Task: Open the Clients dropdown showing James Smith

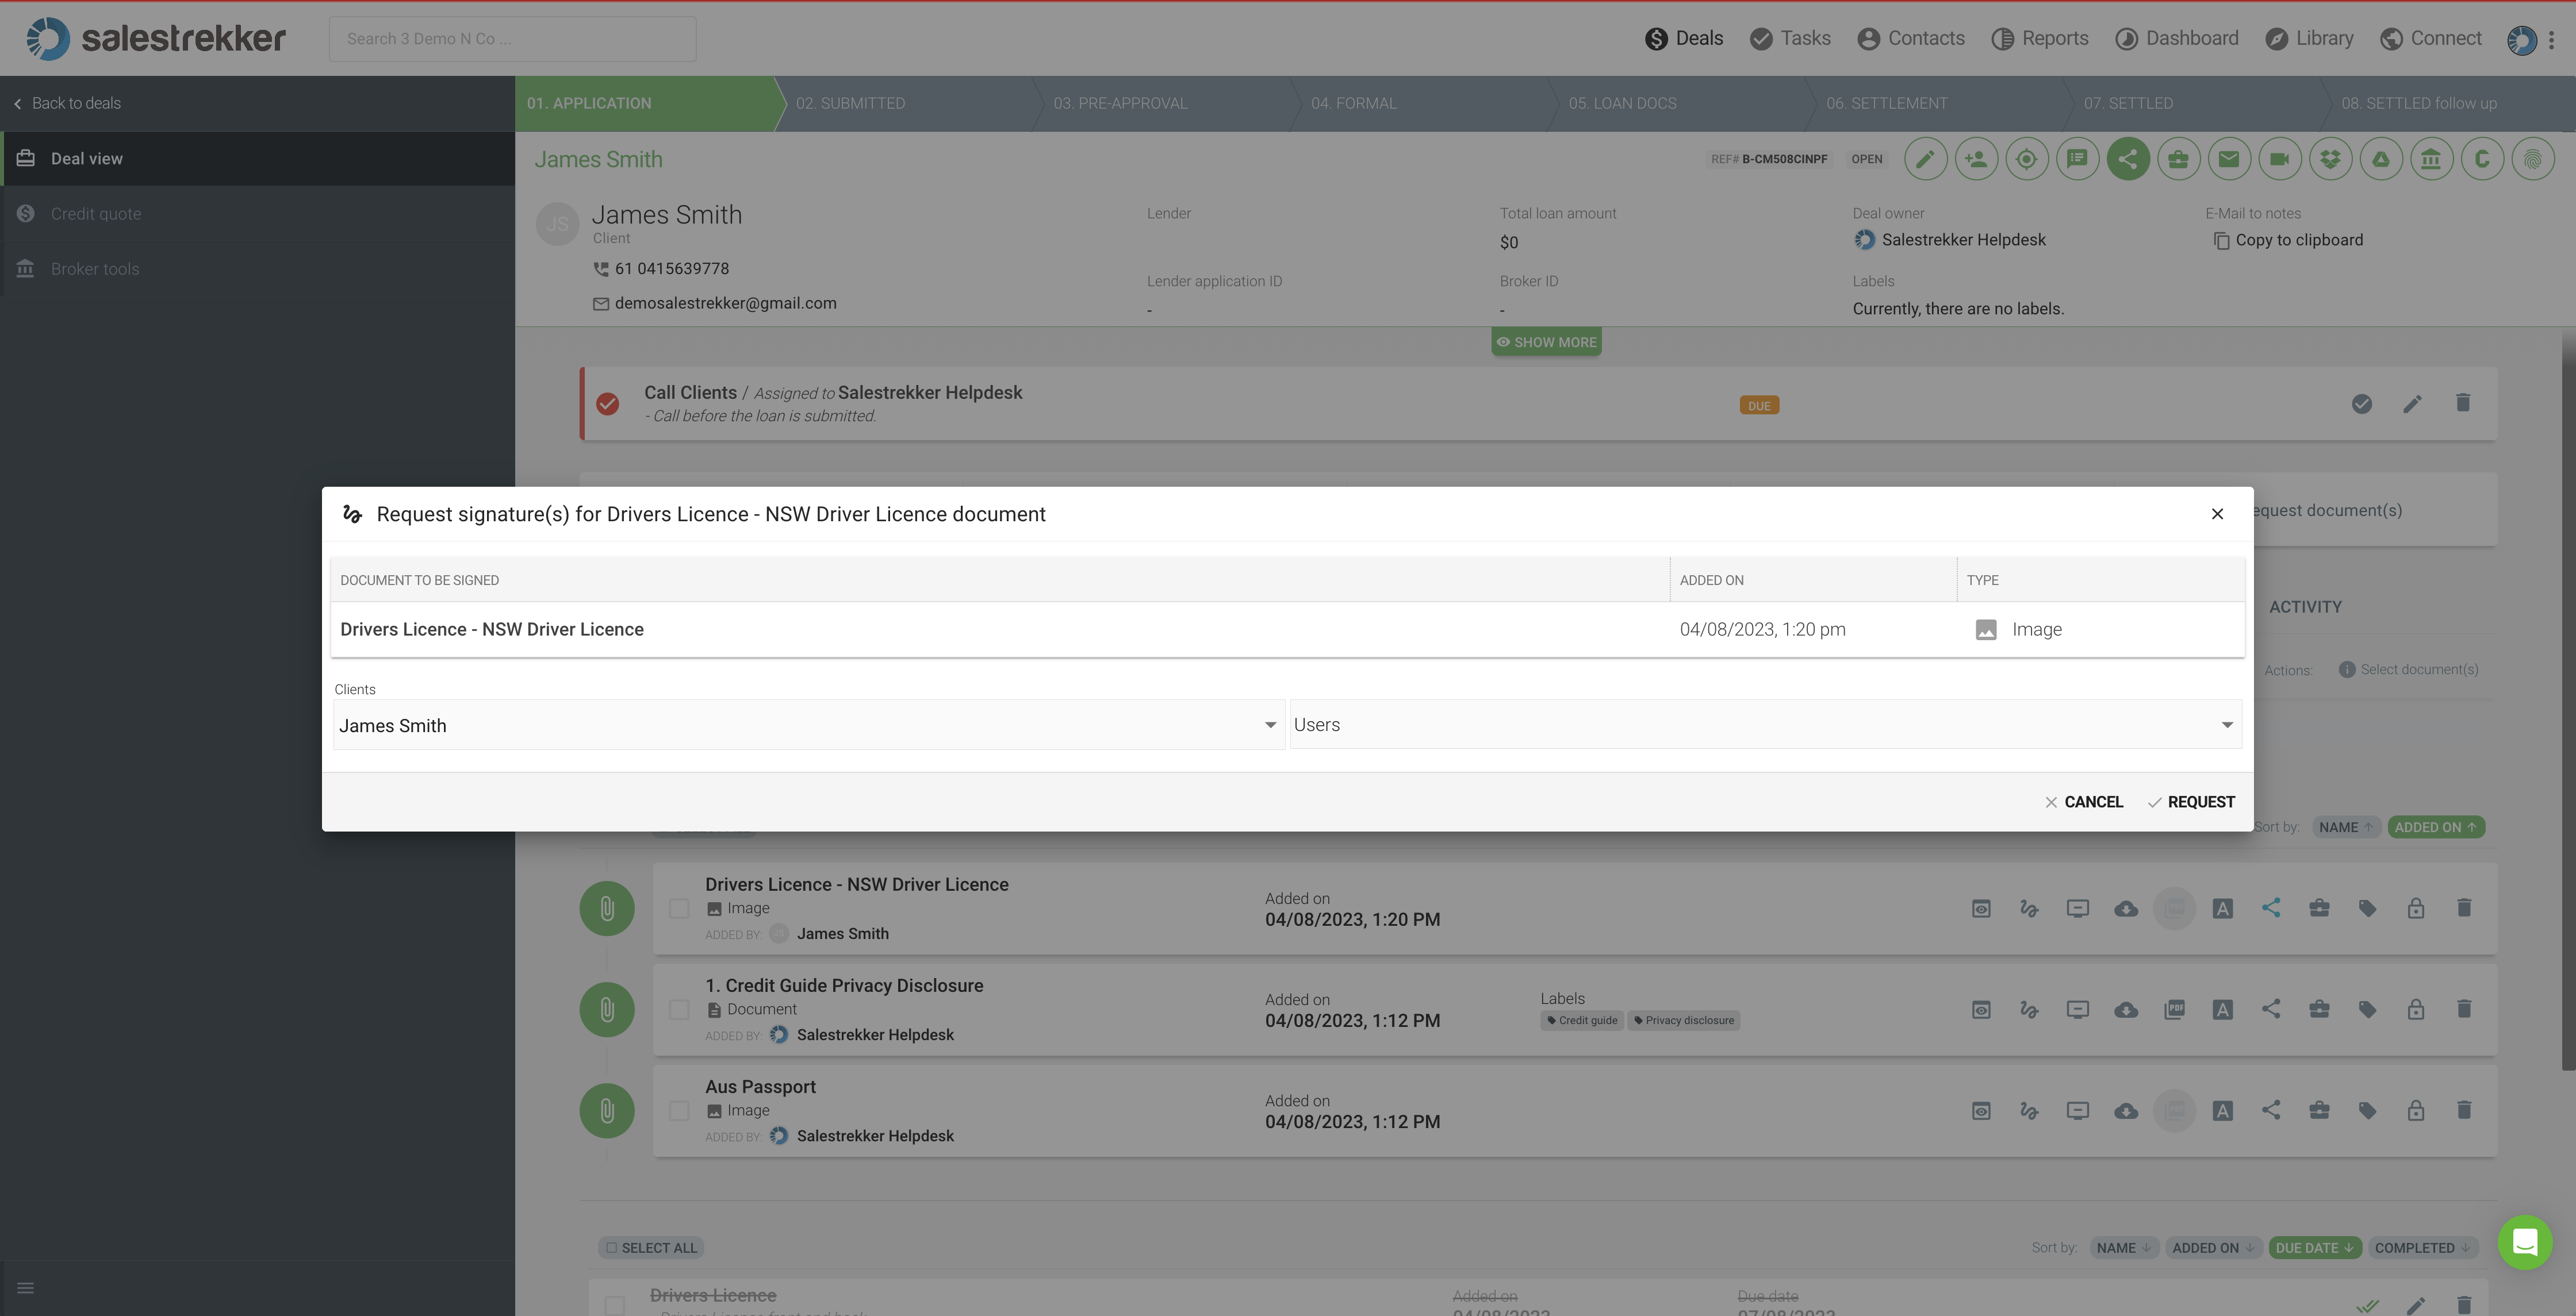Action: 808,725
